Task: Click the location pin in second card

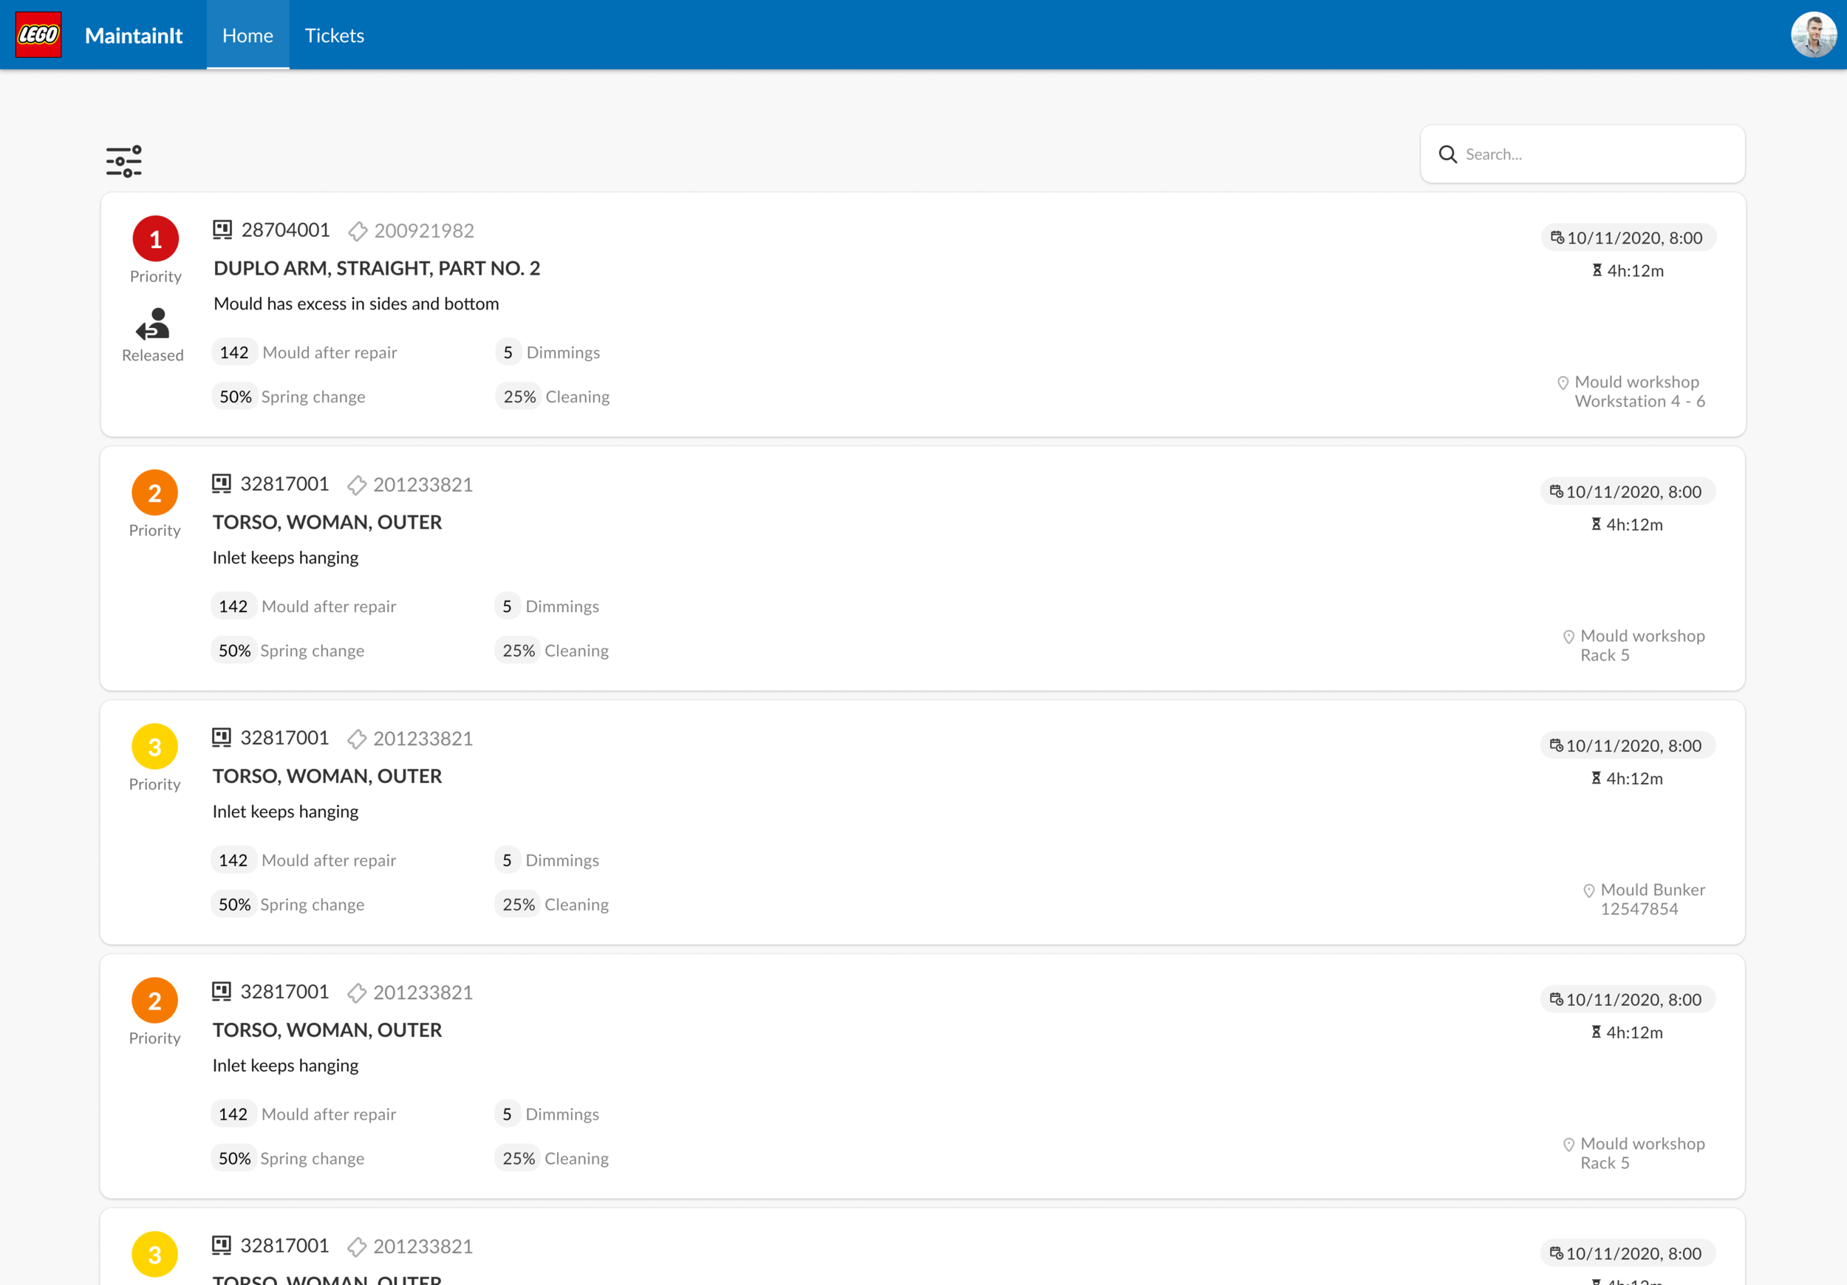Action: point(1568,637)
